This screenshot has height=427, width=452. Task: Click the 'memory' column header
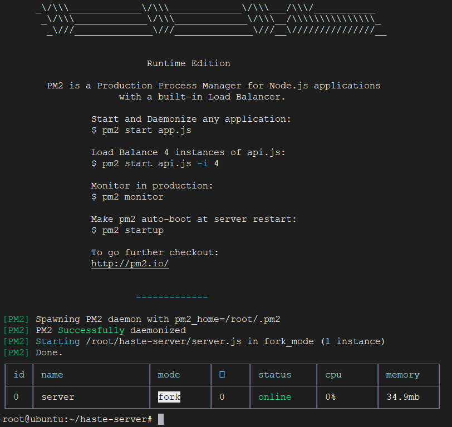point(402,375)
